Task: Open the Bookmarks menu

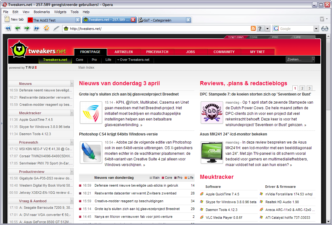Action: point(42,12)
